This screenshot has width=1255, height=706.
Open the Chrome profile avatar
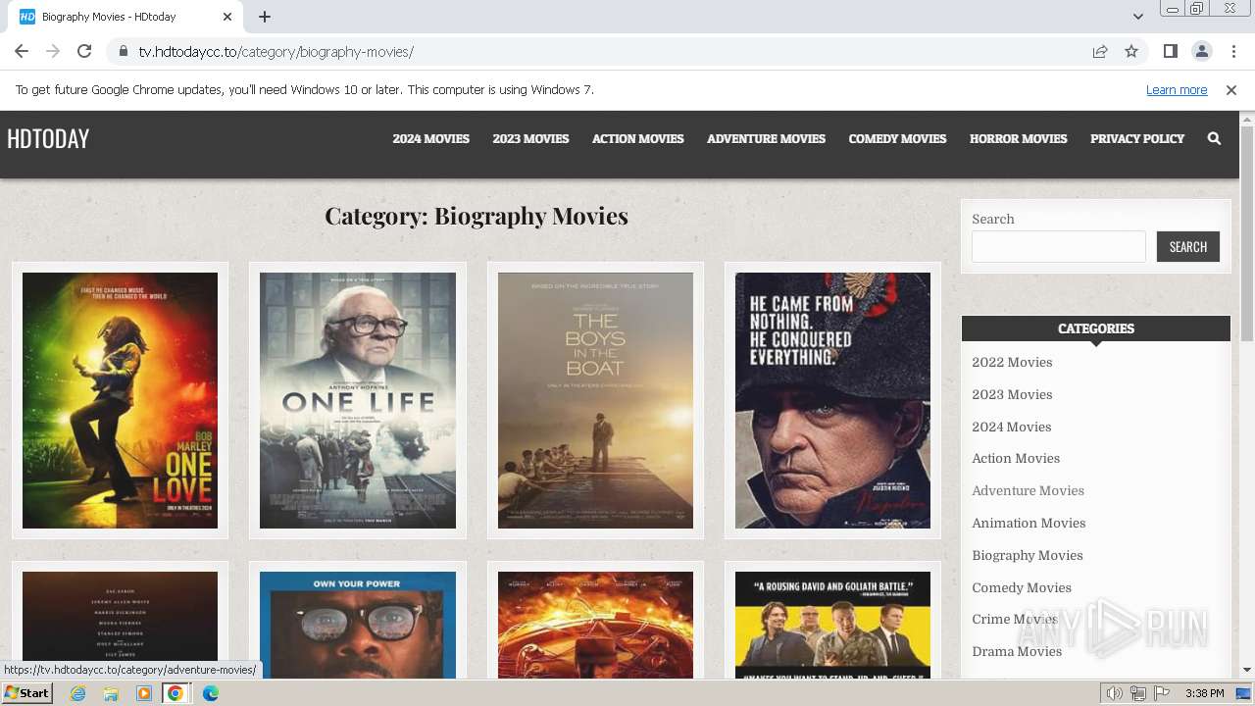click(1201, 51)
